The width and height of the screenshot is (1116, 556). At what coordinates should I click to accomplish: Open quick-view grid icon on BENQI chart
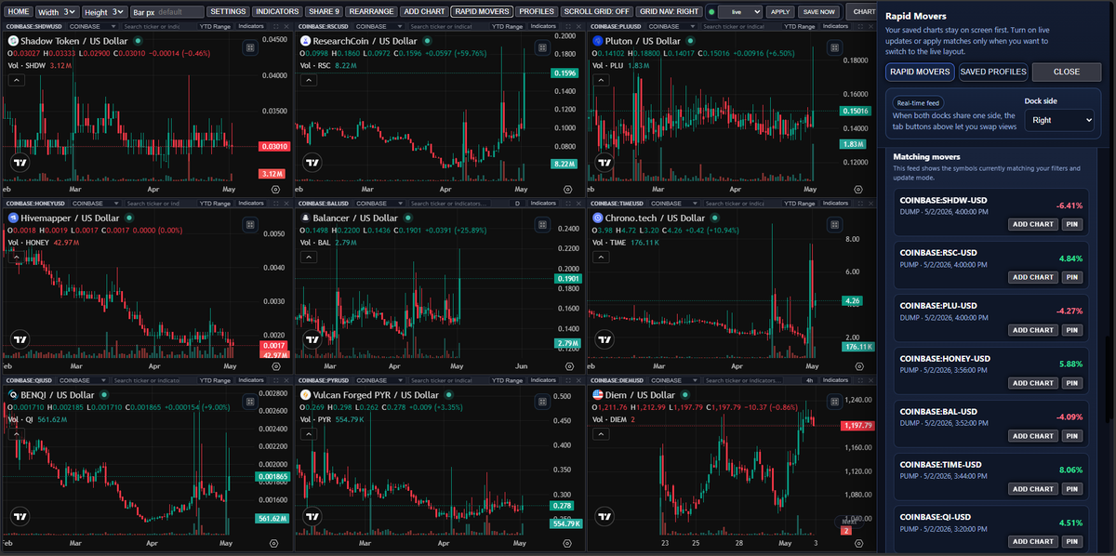(249, 401)
